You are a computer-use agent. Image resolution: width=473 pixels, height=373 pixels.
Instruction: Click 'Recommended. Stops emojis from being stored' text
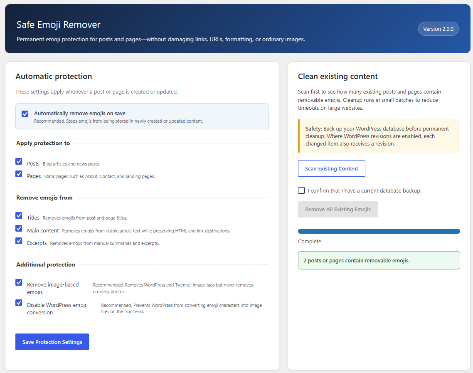click(118, 121)
